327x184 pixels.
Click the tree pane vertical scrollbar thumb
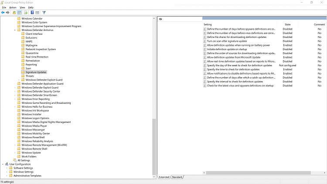(154, 147)
